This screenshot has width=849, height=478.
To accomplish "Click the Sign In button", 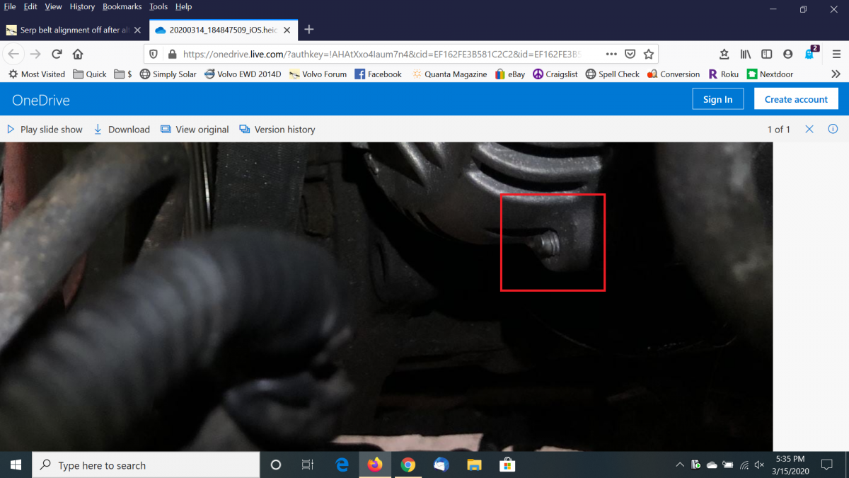I will (717, 99).
